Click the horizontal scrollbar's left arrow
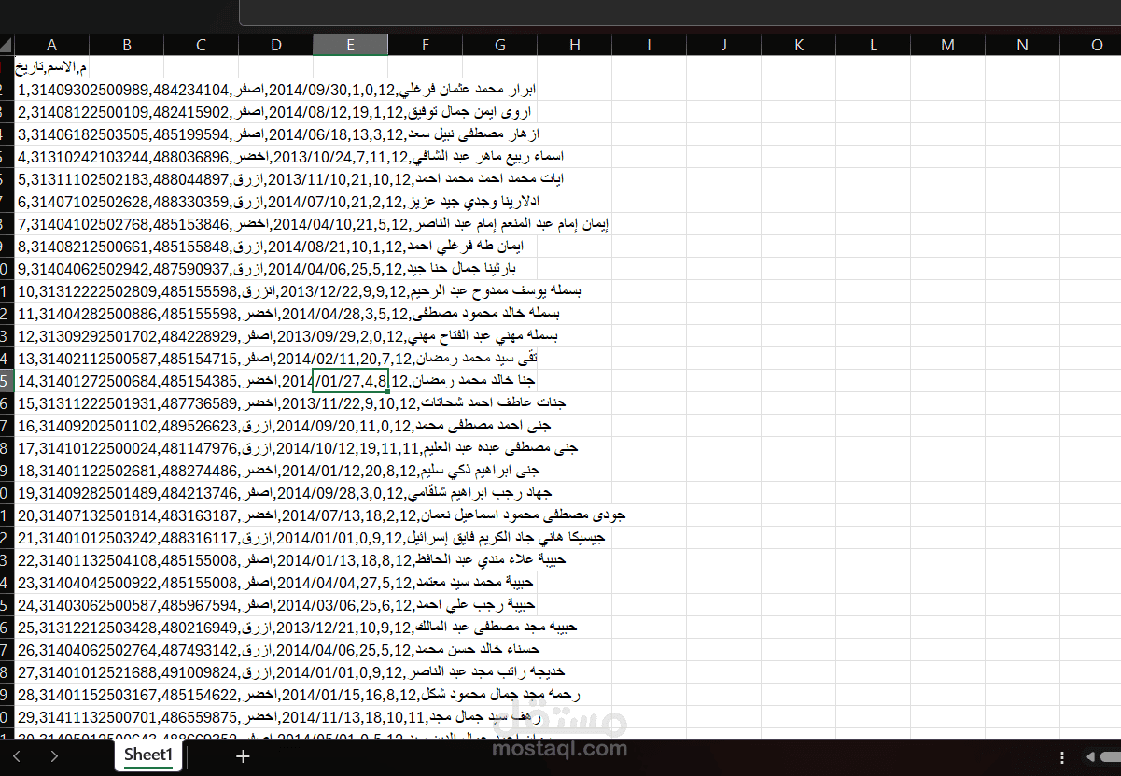 1092,757
